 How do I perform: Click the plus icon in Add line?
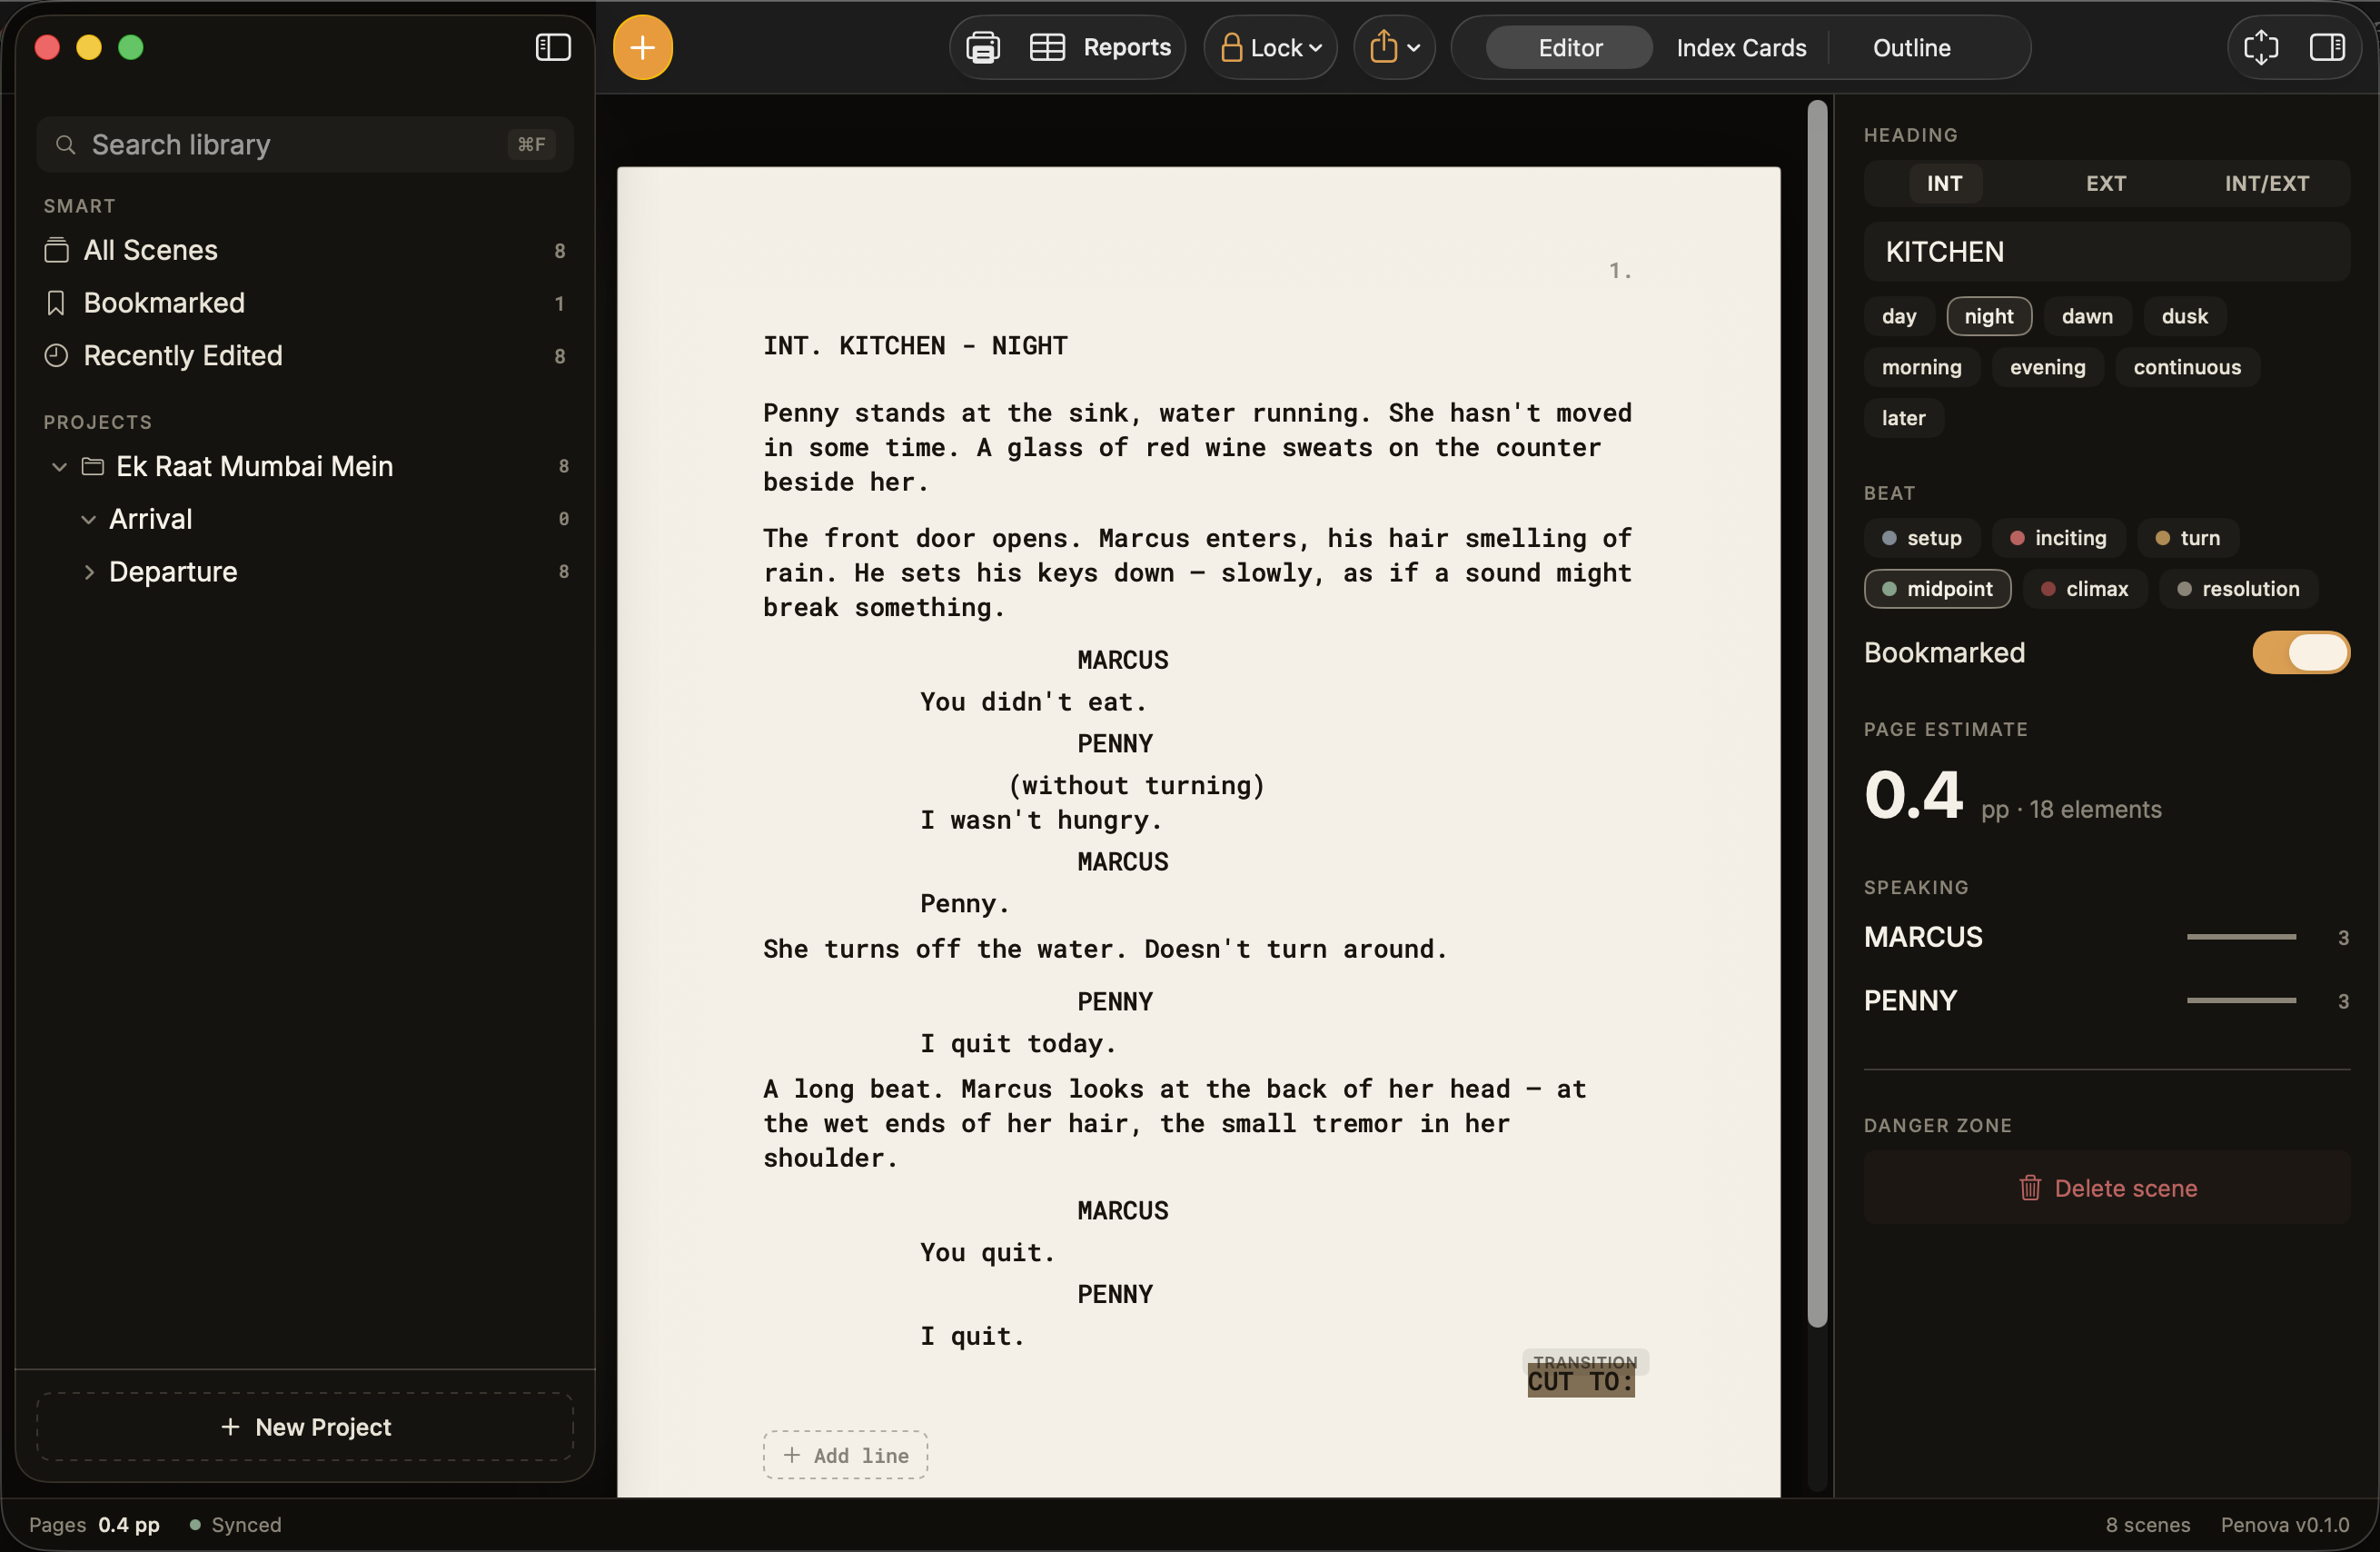pyautogui.click(x=791, y=1455)
